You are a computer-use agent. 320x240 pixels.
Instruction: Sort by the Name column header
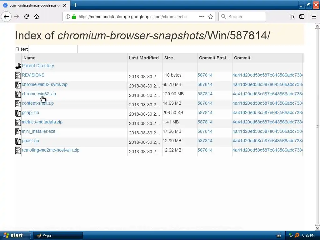(x=74, y=58)
